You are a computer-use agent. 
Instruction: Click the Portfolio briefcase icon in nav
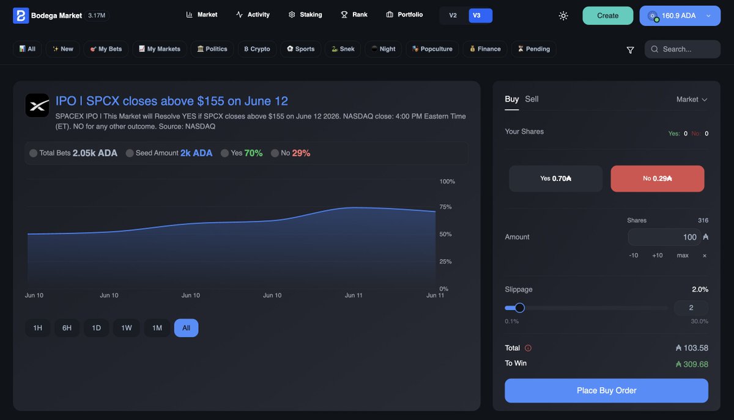pos(390,15)
